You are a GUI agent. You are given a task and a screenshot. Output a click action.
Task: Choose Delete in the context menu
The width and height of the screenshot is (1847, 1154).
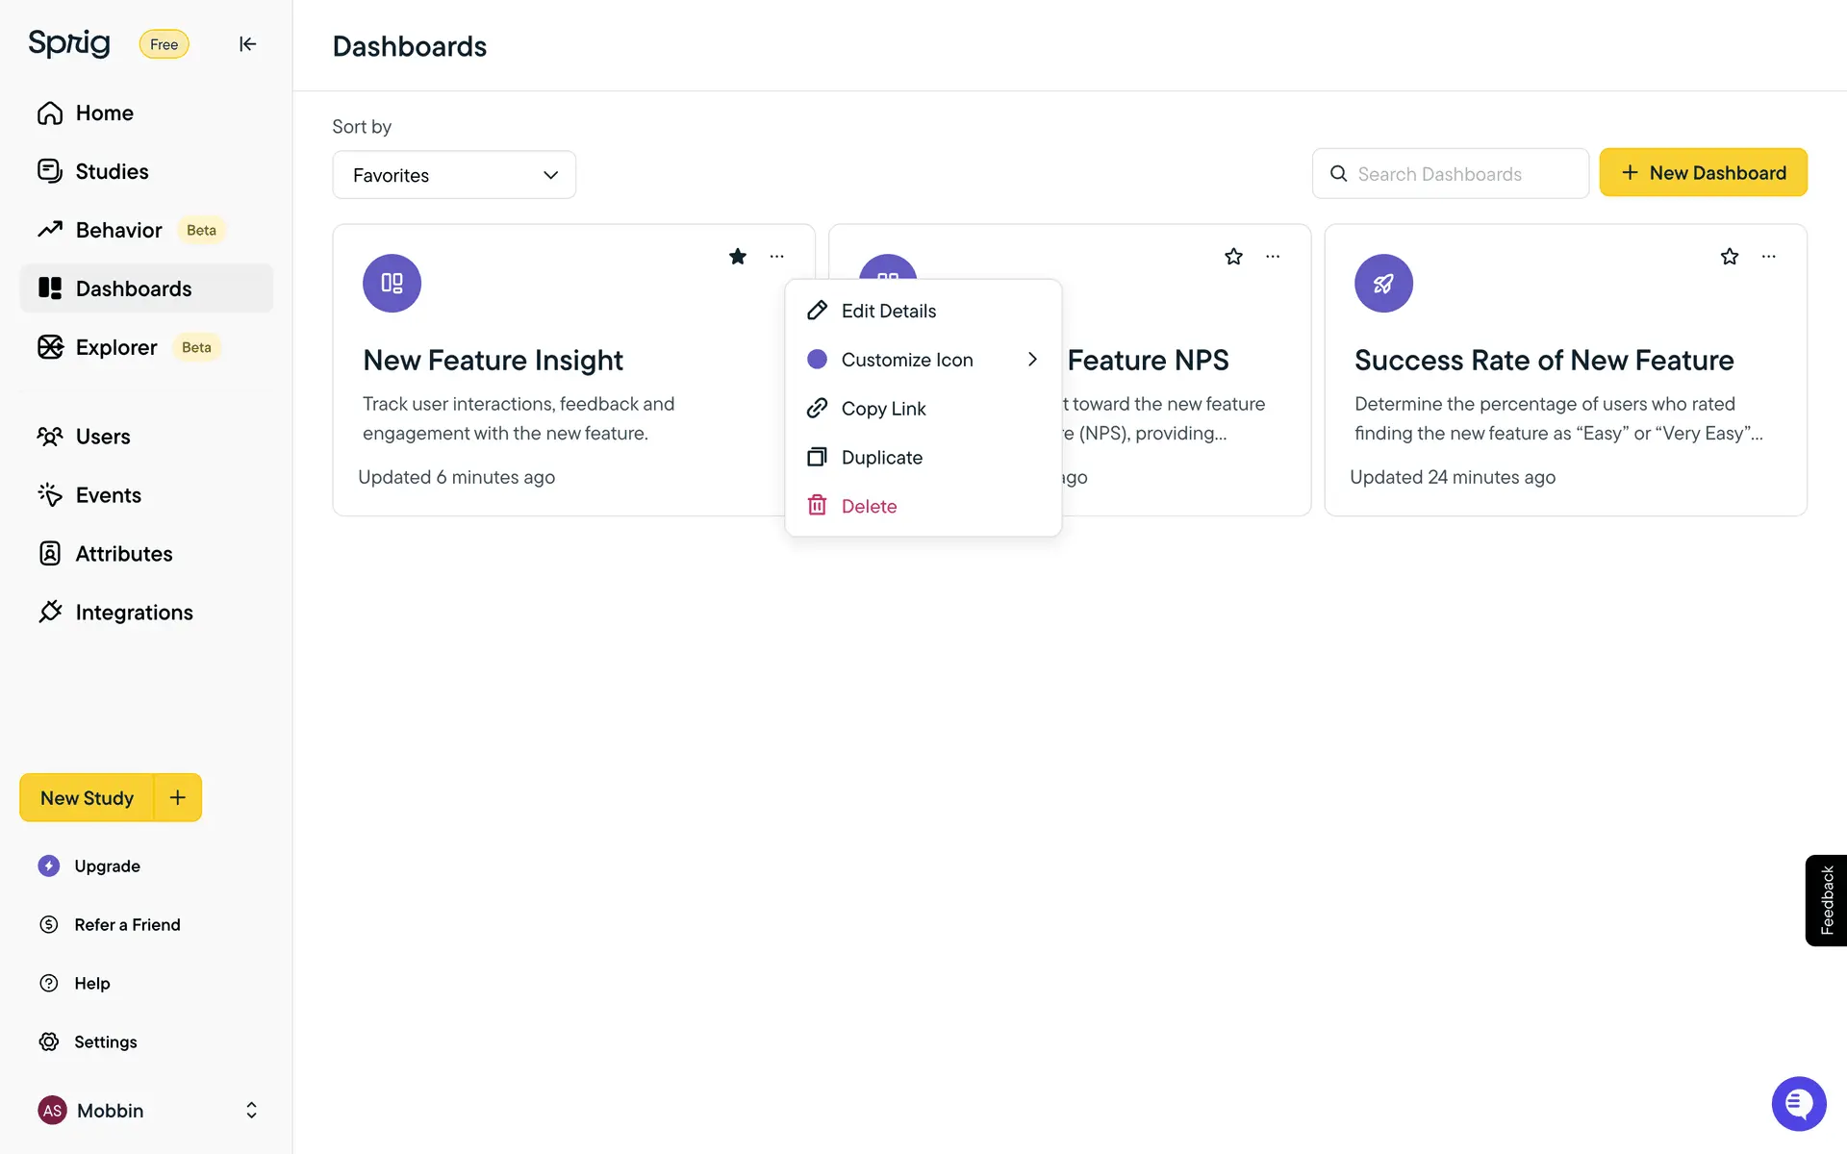pos(869,507)
